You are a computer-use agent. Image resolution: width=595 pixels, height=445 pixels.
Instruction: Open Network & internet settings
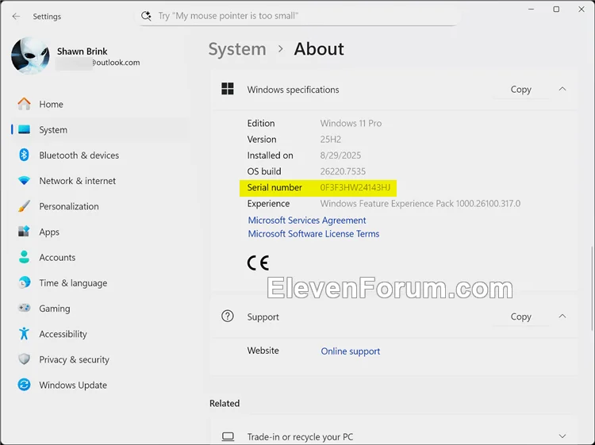tap(99, 181)
